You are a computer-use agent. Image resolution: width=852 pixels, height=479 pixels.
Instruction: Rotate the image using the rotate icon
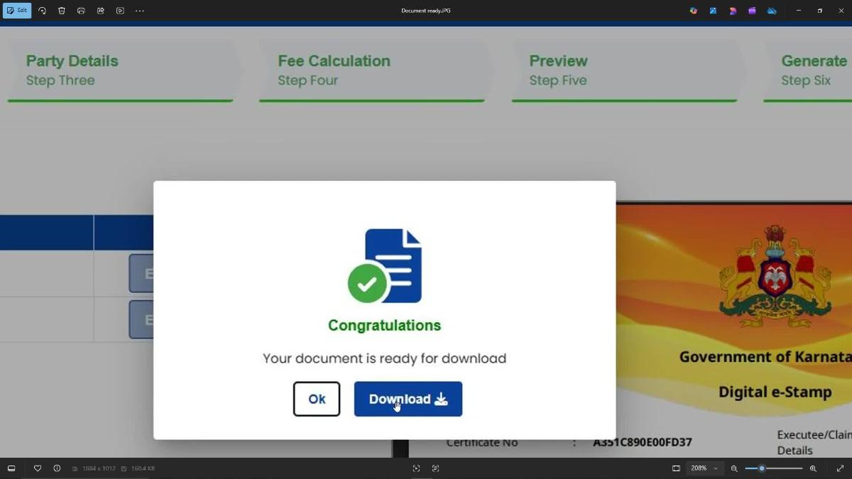42,11
